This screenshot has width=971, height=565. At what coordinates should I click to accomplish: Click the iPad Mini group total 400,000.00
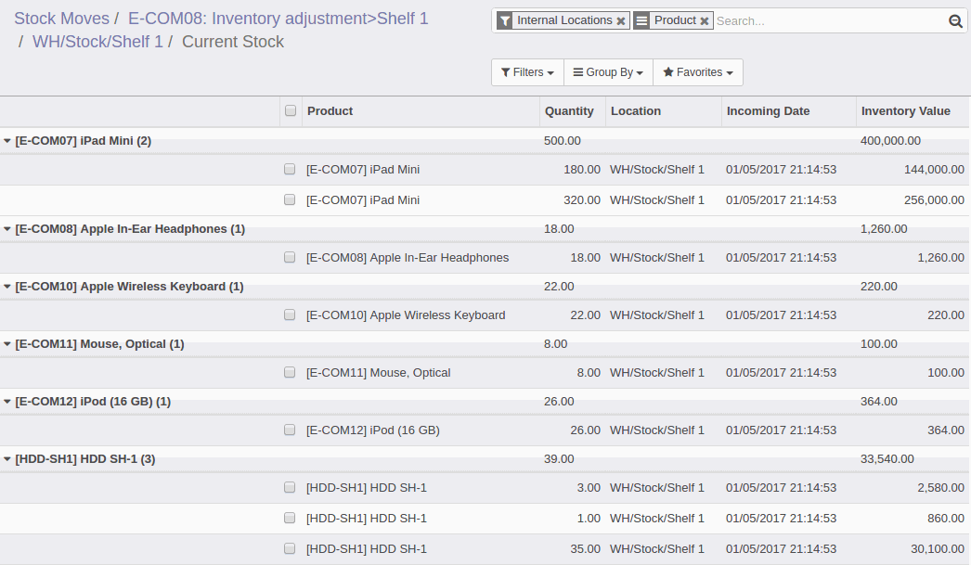pyautogui.click(x=890, y=141)
